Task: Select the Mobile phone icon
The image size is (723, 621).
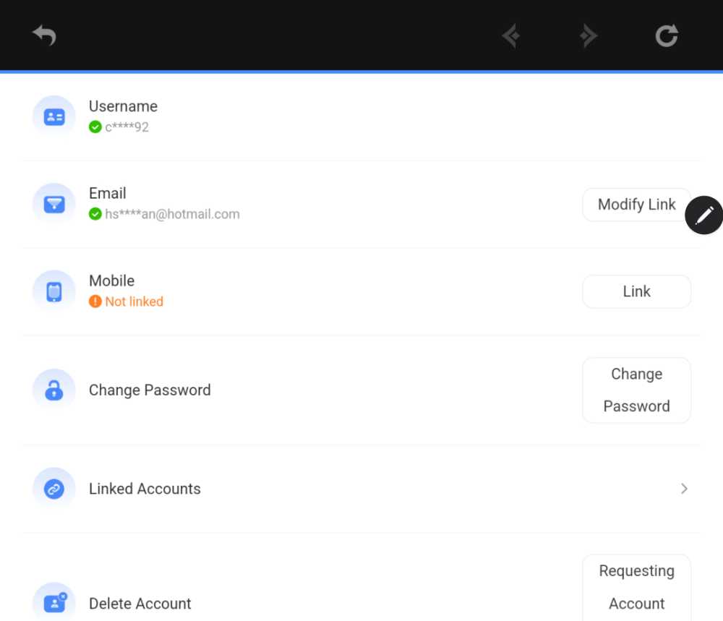Action: tap(54, 291)
